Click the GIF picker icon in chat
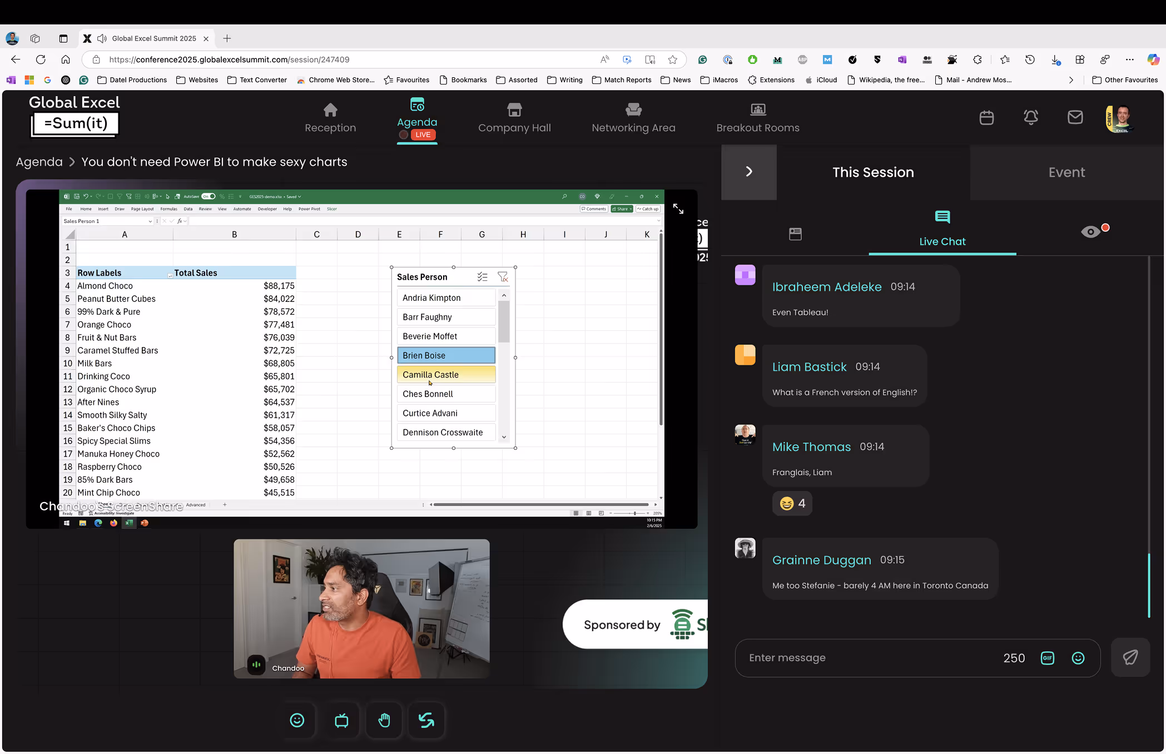The height and width of the screenshot is (754, 1166). coord(1047,658)
